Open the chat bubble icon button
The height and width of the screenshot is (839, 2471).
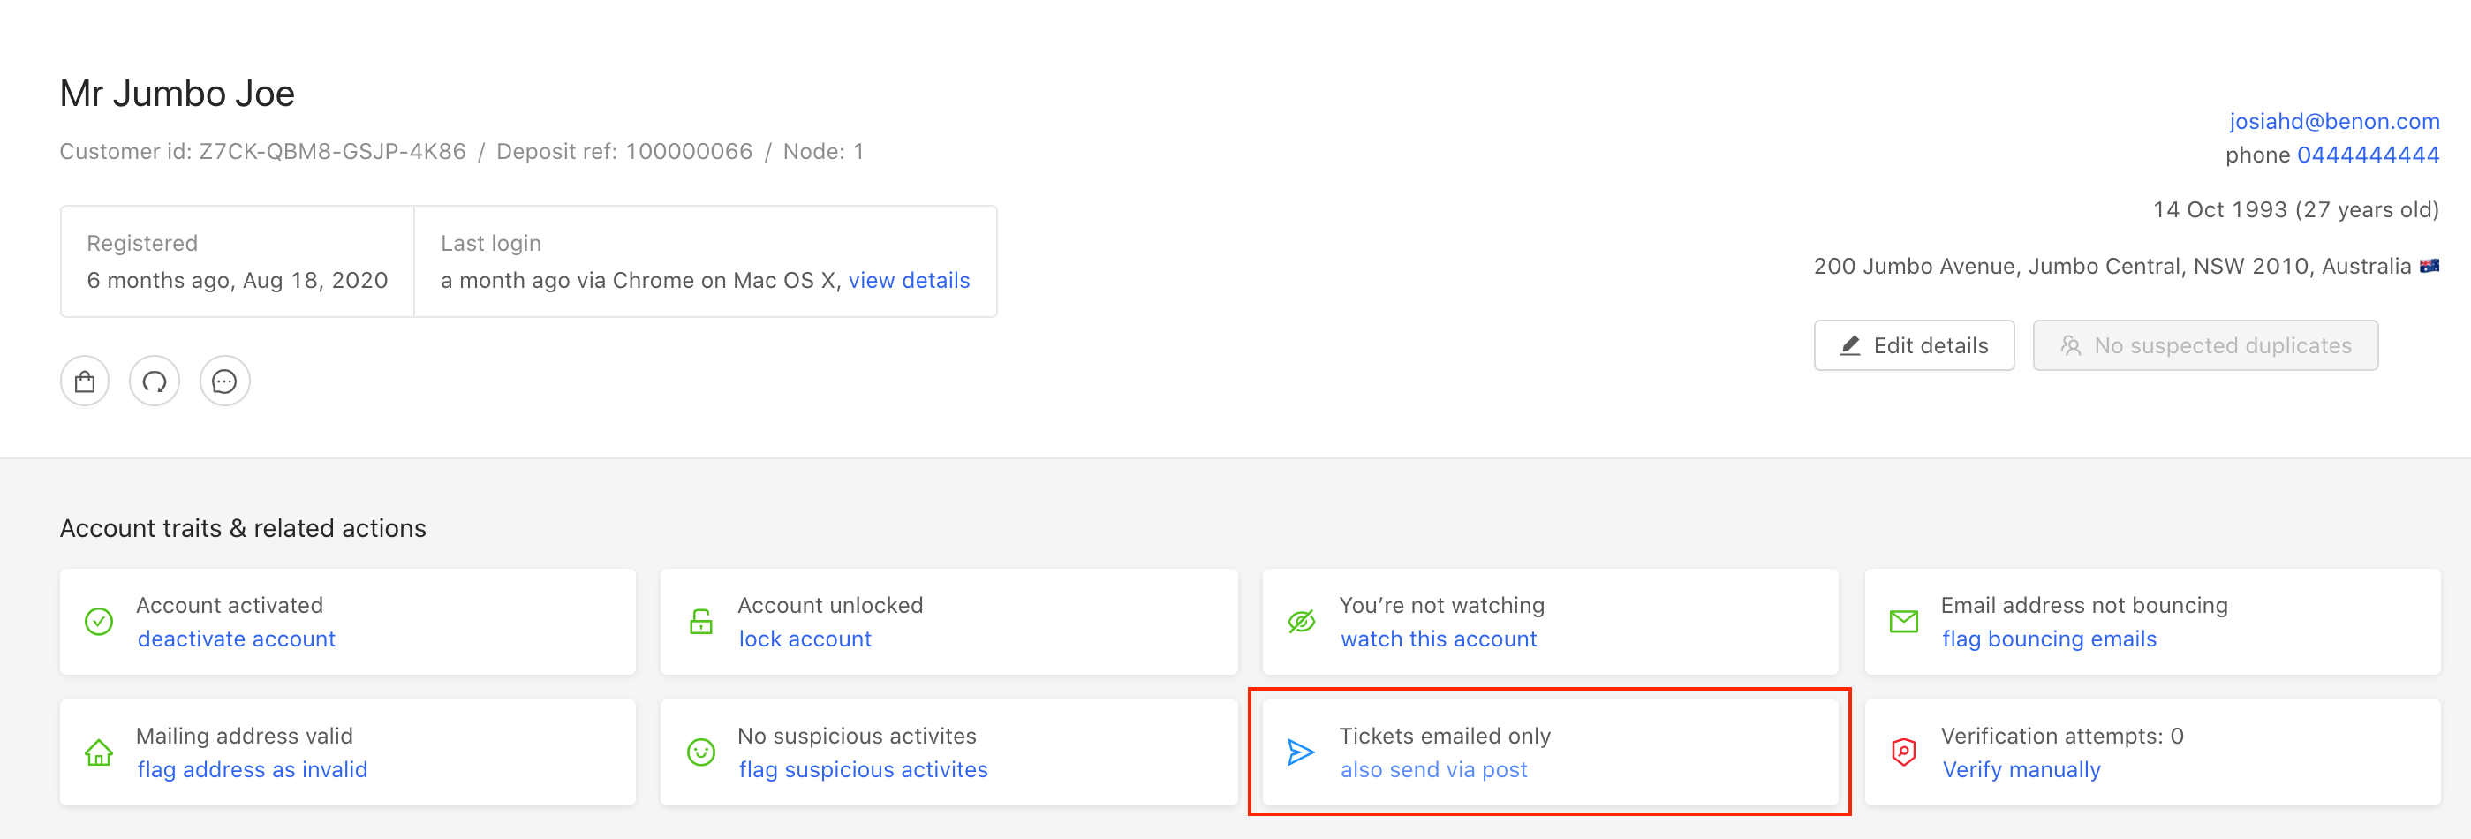224,382
